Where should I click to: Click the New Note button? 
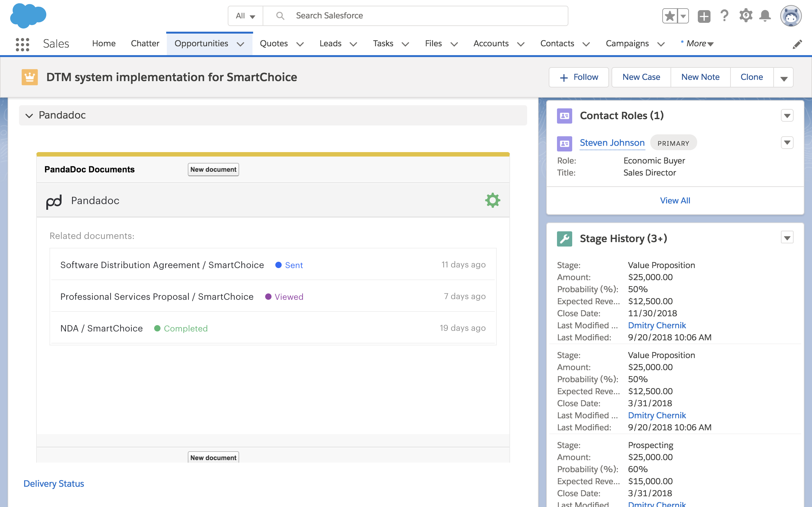tap(700, 77)
